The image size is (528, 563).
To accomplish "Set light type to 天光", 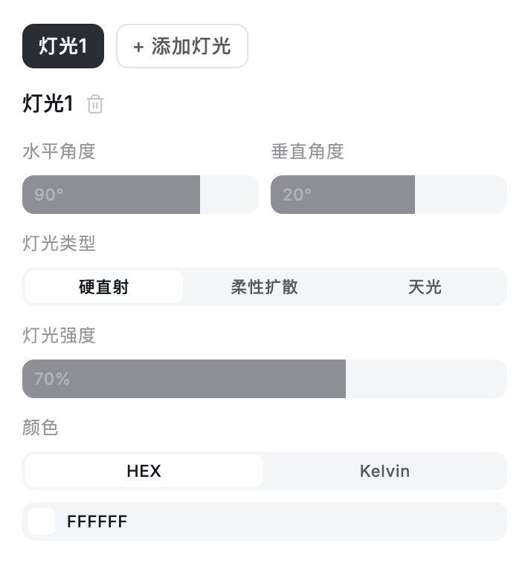I will tap(425, 287).
